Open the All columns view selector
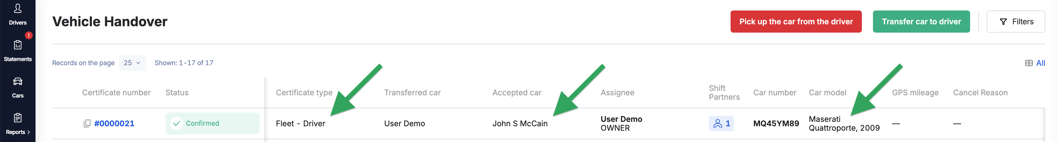 1035,63
